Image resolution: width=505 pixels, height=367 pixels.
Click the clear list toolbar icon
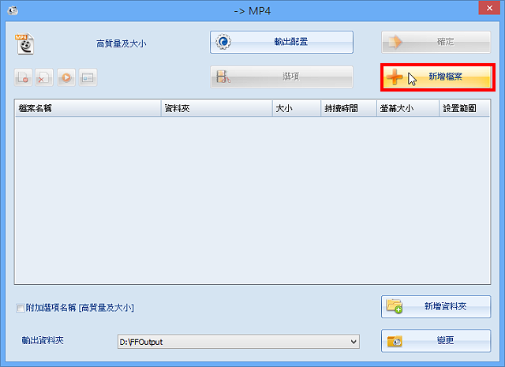(44, 77)
